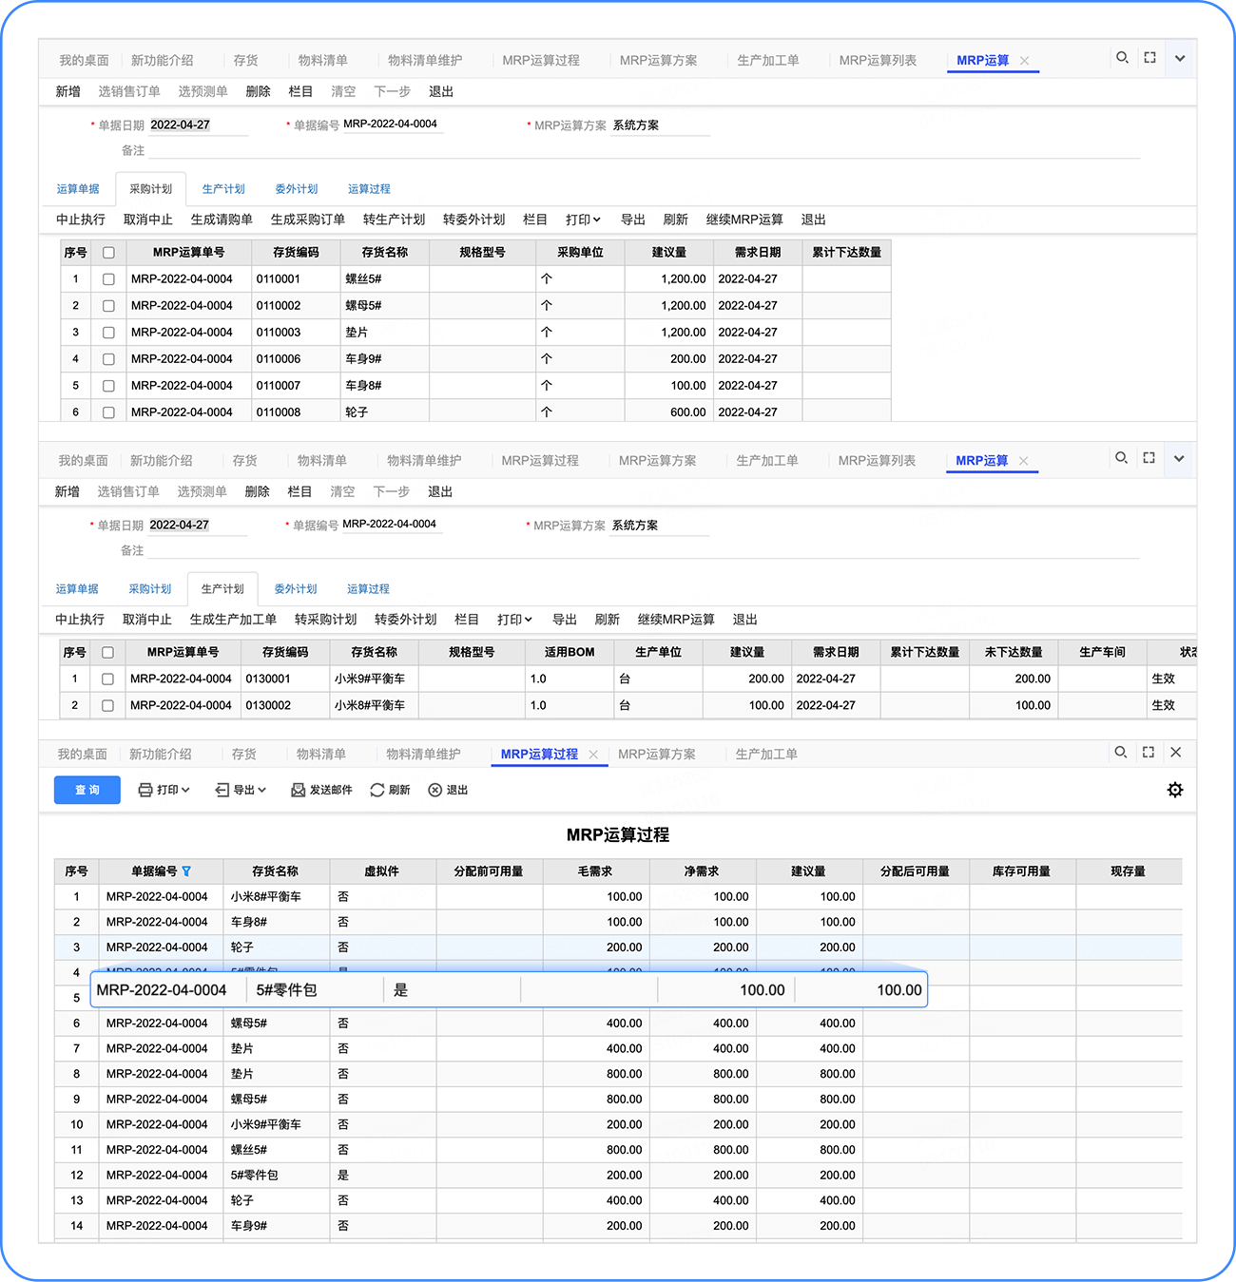
Task: Click the search icon in the top tab bar
Action: point(1122,58)
